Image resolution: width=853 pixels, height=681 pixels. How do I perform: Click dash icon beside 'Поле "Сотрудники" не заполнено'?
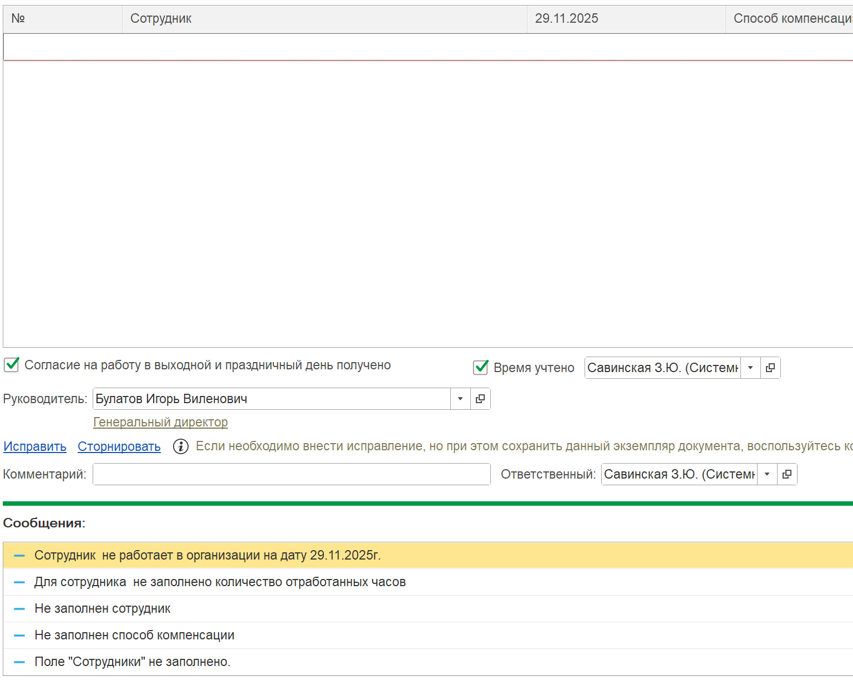(x=19, y=662)
